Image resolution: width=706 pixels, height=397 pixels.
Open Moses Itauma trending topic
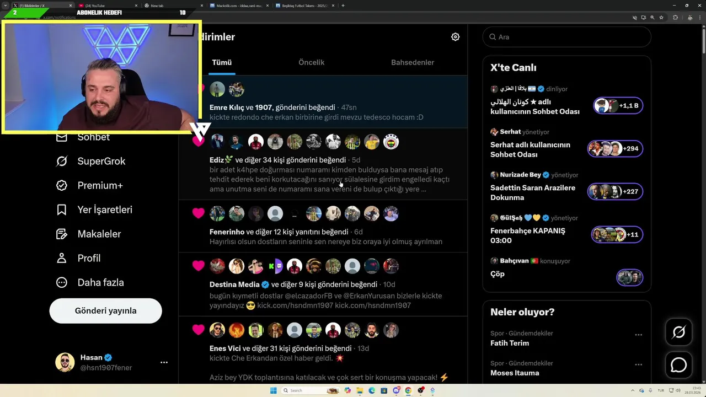click(x=515, y=373)
